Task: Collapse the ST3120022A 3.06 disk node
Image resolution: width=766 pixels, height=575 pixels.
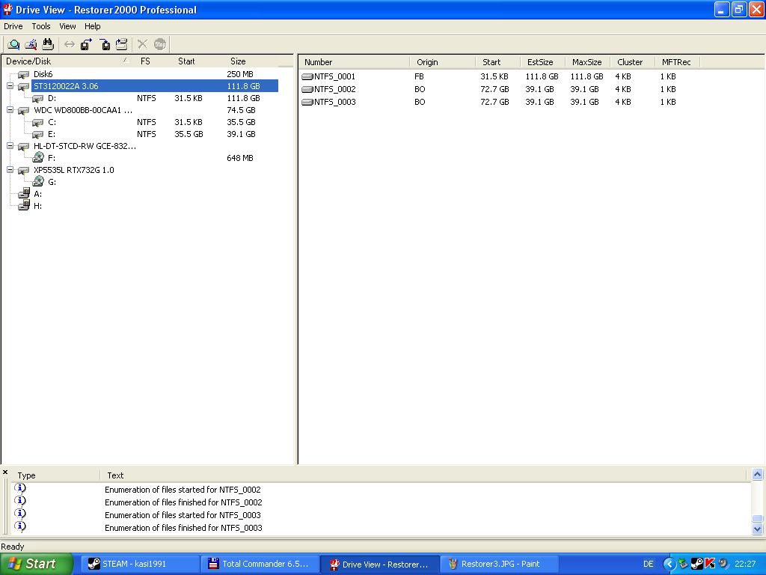Action: pos(10,85)
